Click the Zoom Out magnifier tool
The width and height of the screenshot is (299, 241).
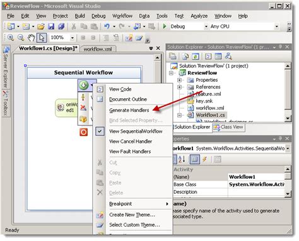tap(21, 38)
